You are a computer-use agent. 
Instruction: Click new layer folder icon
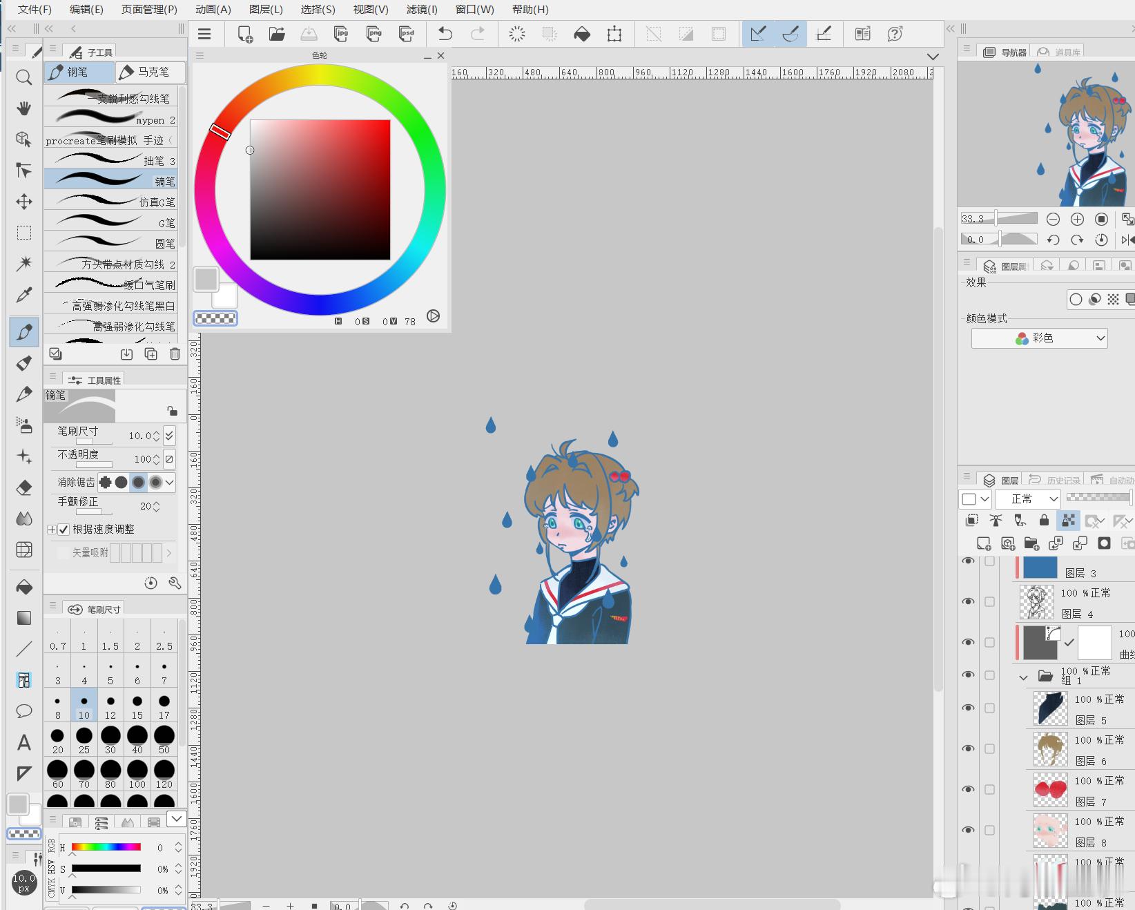pyautogui.click(x=1031, y=543)
